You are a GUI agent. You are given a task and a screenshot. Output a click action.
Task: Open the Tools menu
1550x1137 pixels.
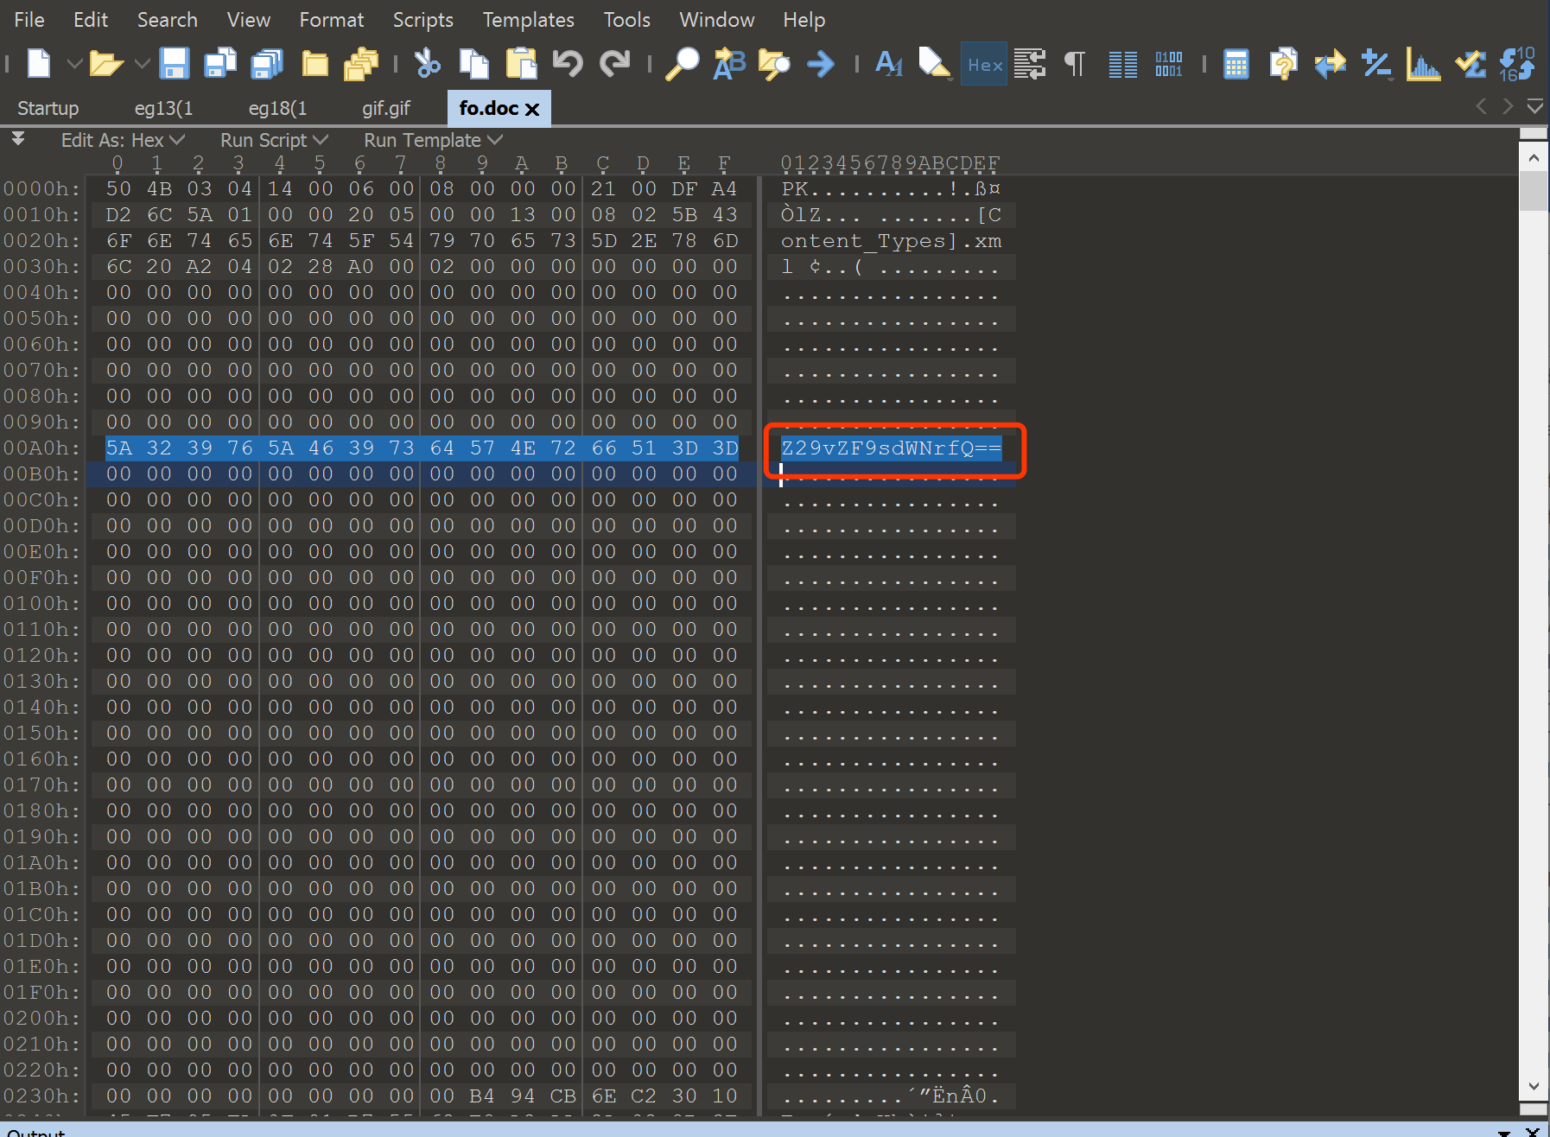(x=627, y=19)
